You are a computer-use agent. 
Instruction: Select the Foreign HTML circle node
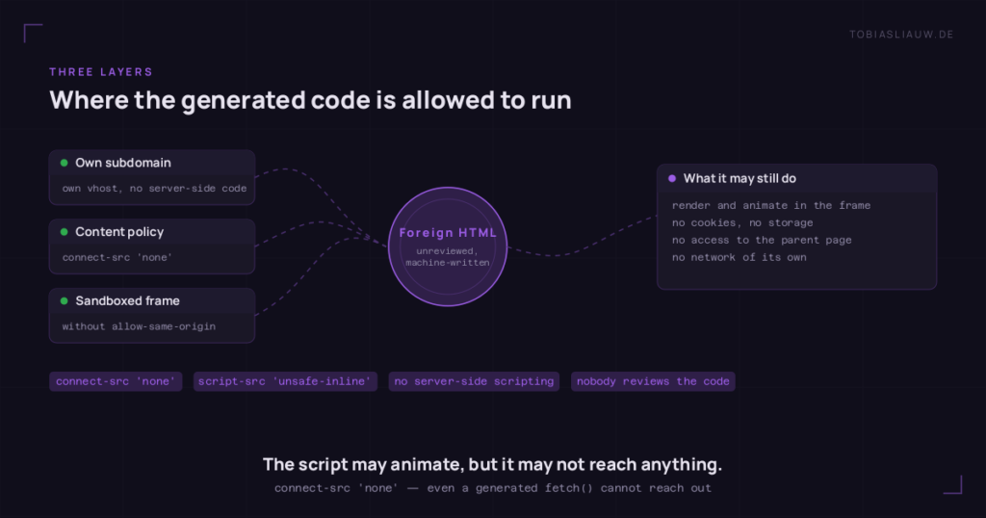point(448,246)
